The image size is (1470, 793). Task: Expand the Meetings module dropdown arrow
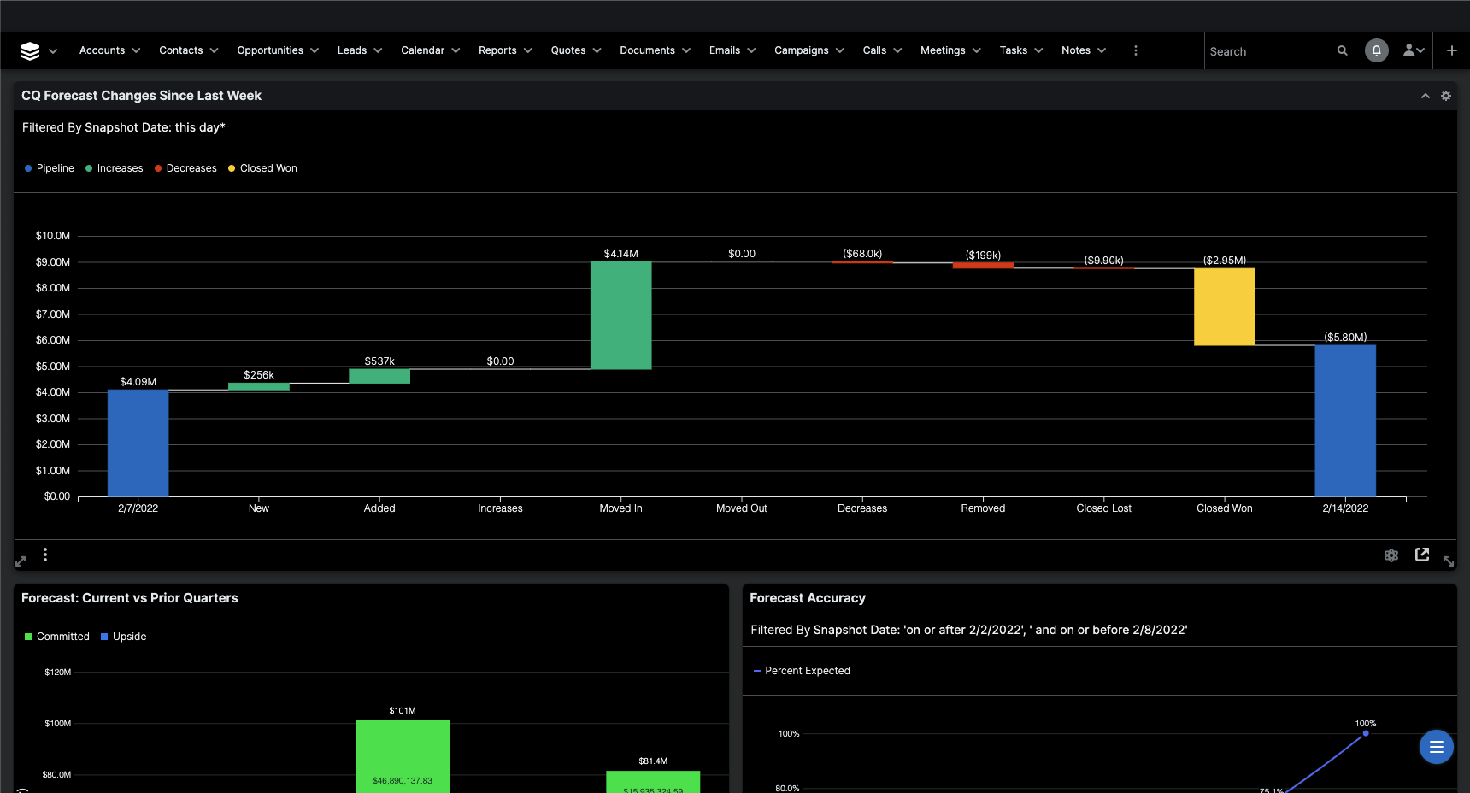[x=976, y=50]
